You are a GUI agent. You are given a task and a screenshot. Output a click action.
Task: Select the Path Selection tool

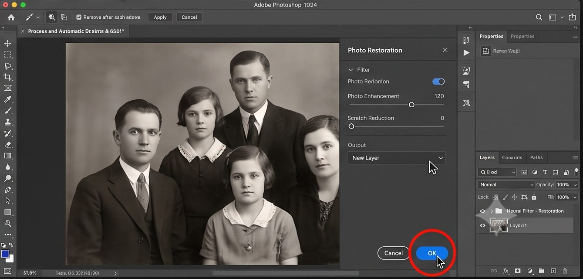(x=8, y=201)
